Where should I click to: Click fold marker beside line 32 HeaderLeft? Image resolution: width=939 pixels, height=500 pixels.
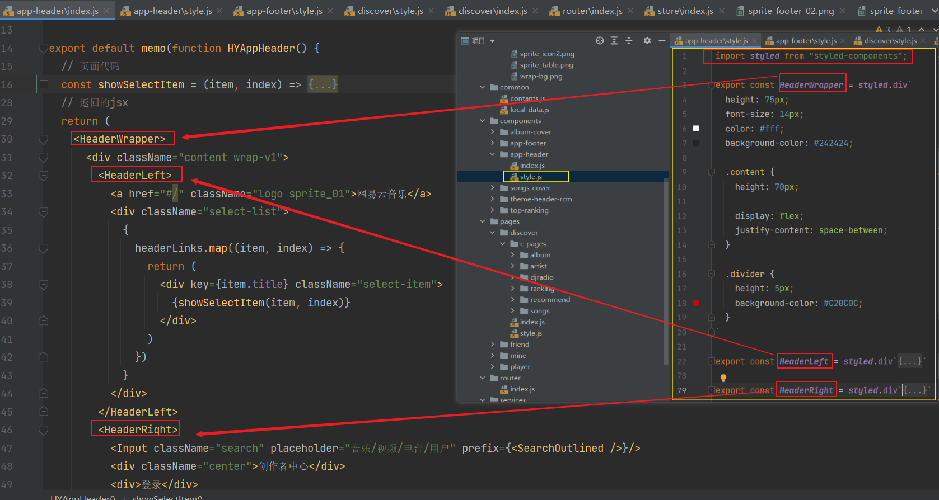[44, 175]
